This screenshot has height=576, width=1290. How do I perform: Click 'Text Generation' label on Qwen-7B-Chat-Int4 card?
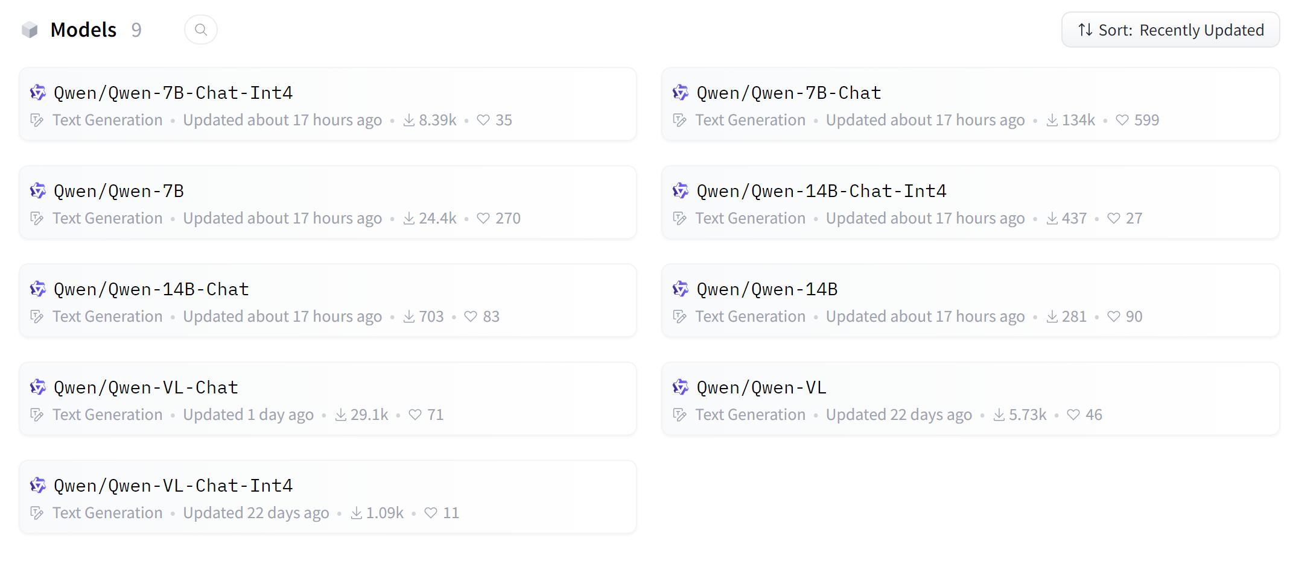tap(107, 120)
